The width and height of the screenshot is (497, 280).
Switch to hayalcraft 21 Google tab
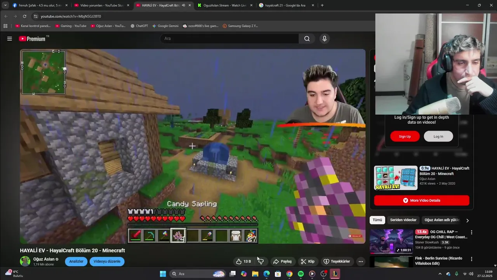287,5
